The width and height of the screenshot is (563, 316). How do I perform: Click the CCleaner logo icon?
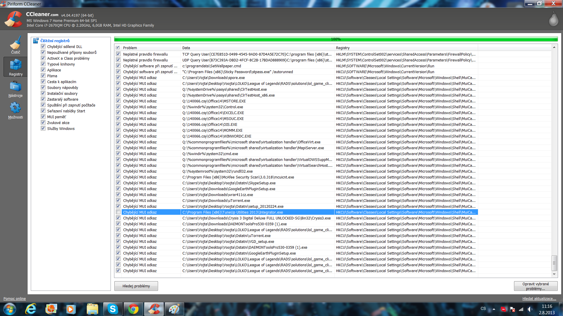point(13,19)
